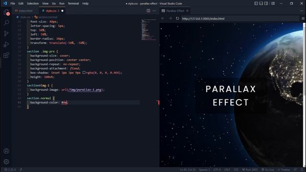Open the Extensions view
The width and height of the screenshot is (306, 172).
pyautogui.click(x=6, y=55)
